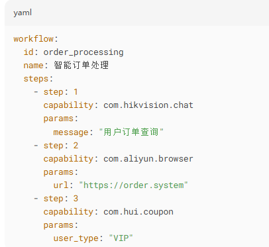Click the order_processing id value
This screenshot has height=247, width=269.
(83, 52)
